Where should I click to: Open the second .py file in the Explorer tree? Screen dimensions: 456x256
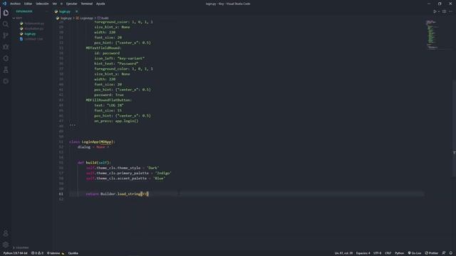[x=33, y=28]
